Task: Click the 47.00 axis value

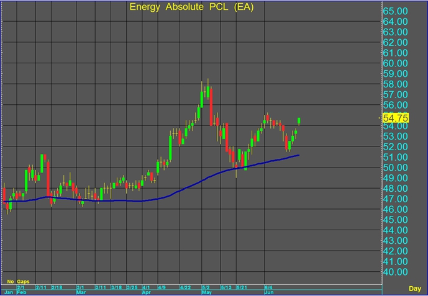Action: (395, 199)
